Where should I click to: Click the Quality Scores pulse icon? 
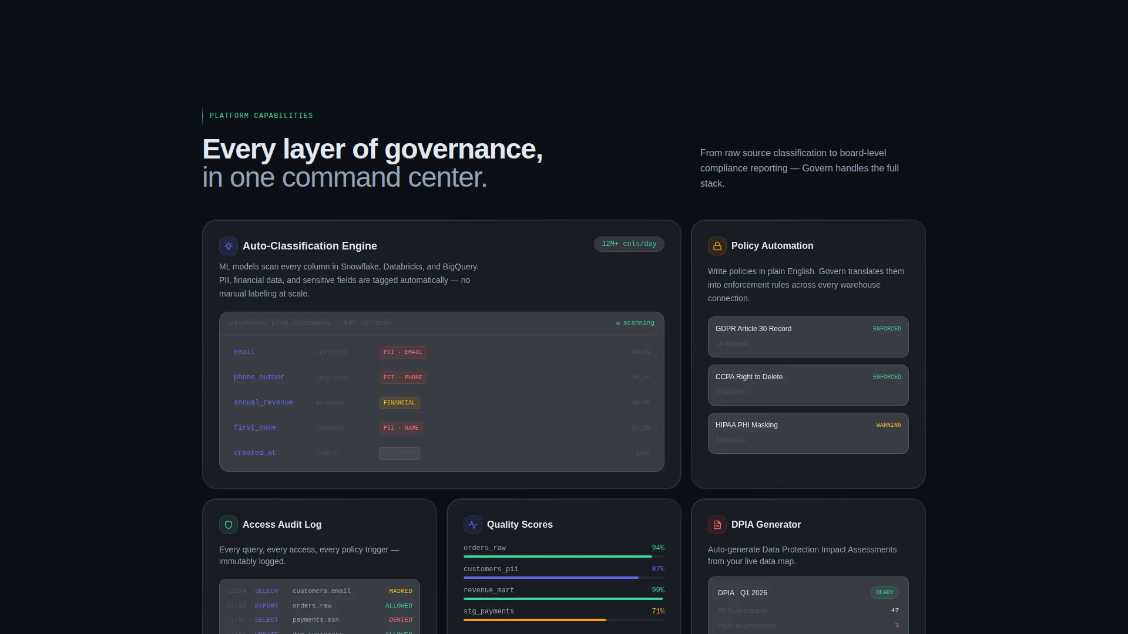click(x=473, y=525)
